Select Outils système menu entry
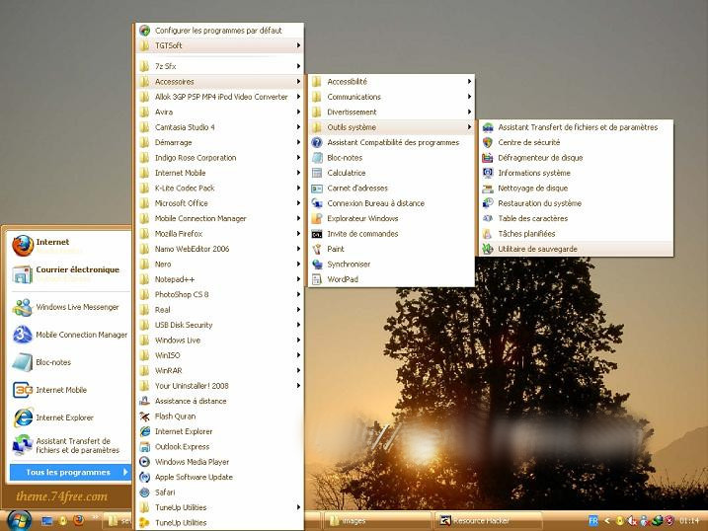Screen dimensions: 708x531 point(391,127)
